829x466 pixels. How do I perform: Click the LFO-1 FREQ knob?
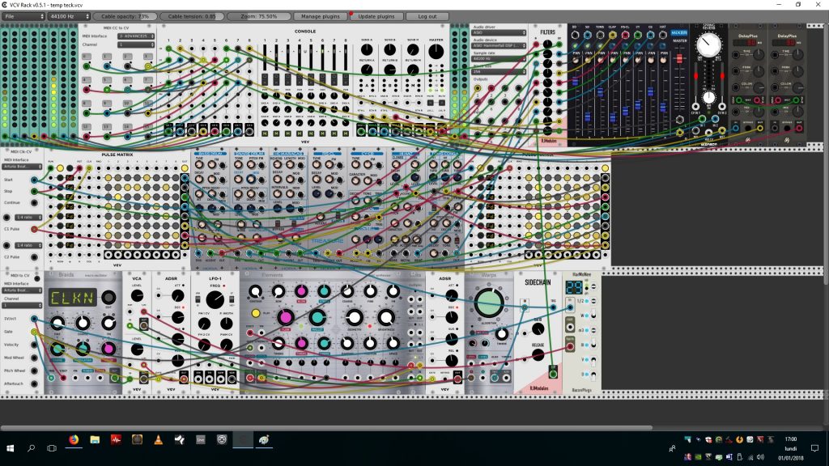(215, 299)
